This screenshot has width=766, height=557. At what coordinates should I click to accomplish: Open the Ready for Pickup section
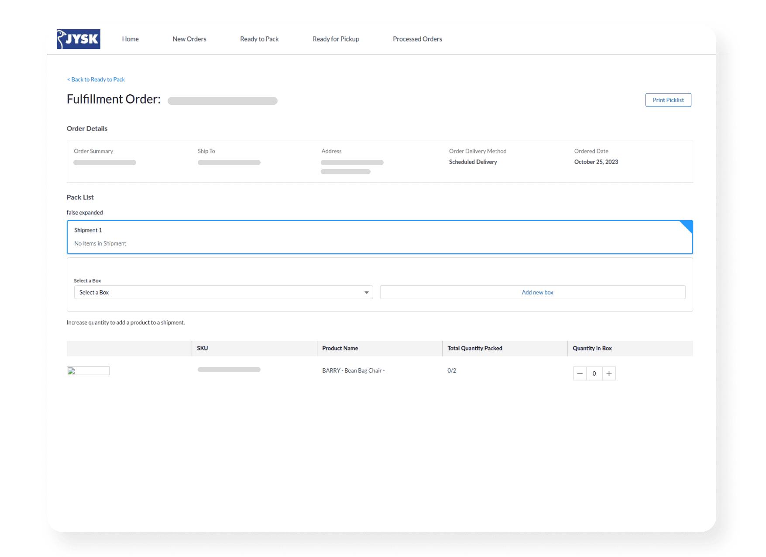click(x=335, y=39)
